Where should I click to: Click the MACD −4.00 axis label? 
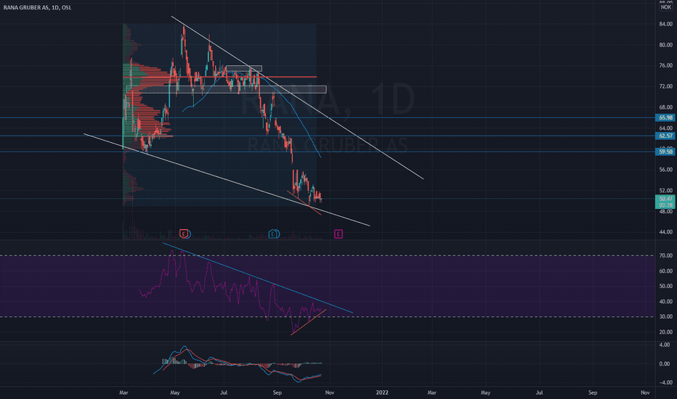(x=665, y=382)
